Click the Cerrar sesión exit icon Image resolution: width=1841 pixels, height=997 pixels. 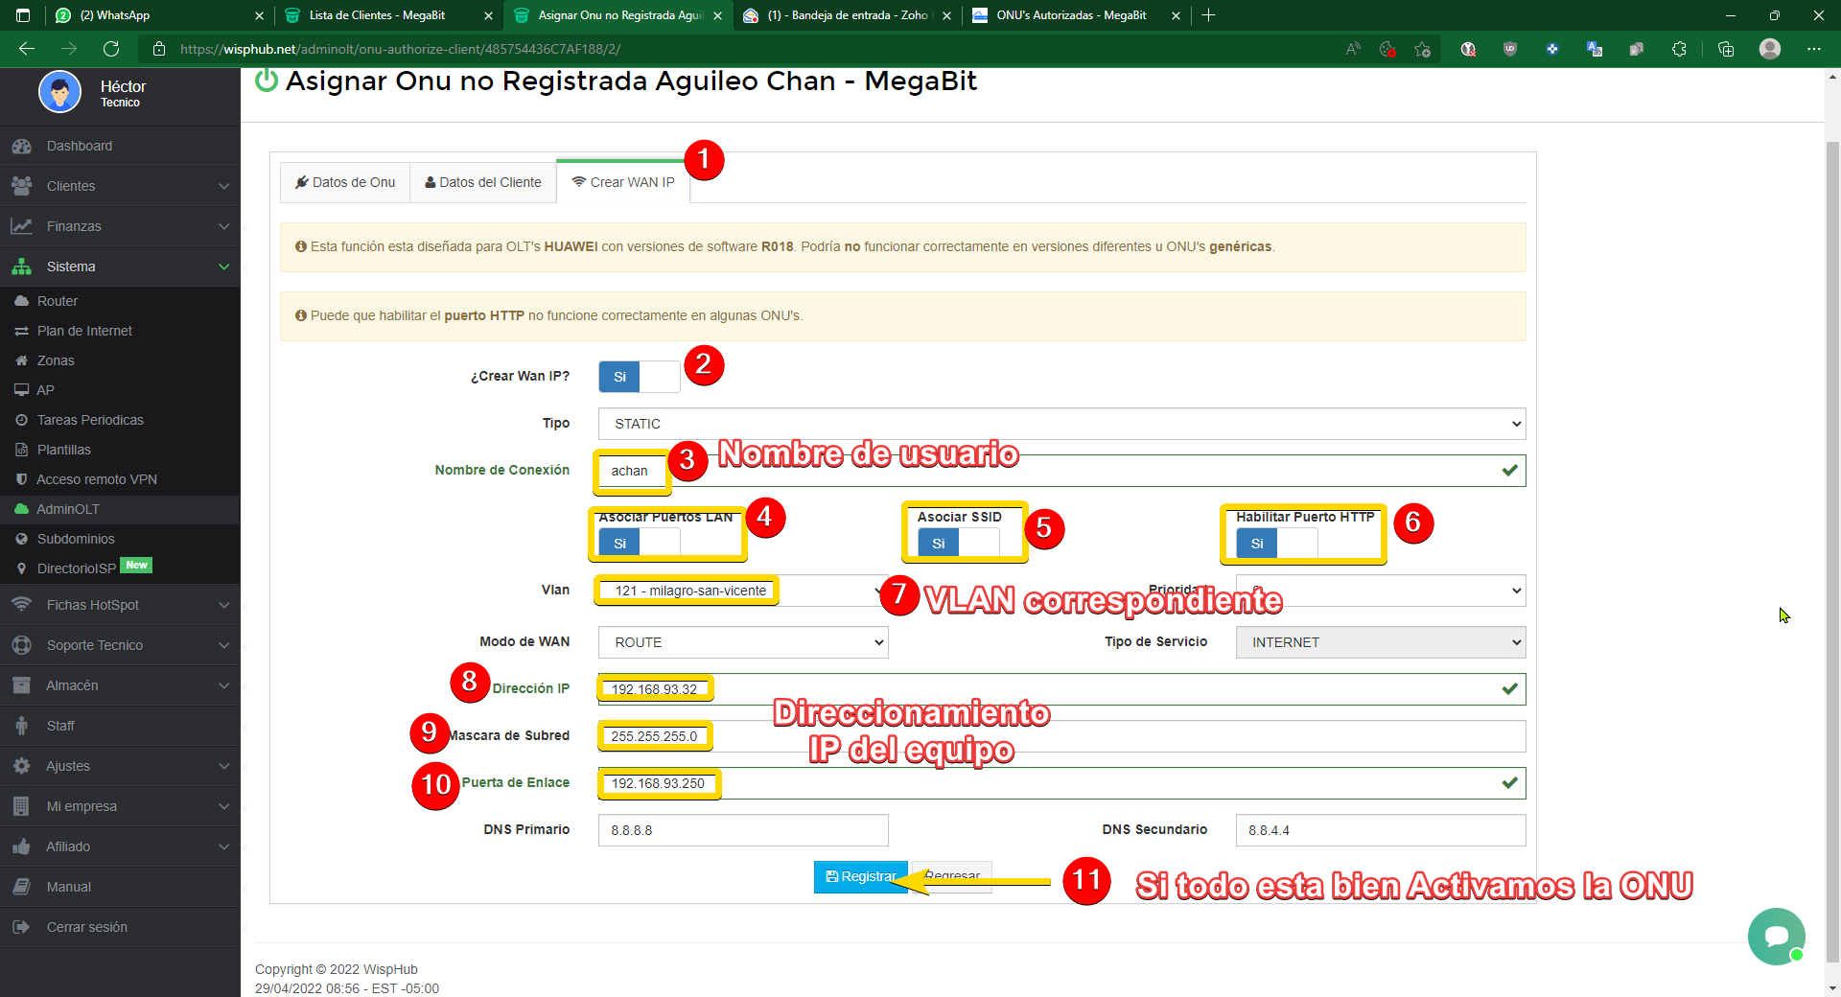tap(21, 927)
